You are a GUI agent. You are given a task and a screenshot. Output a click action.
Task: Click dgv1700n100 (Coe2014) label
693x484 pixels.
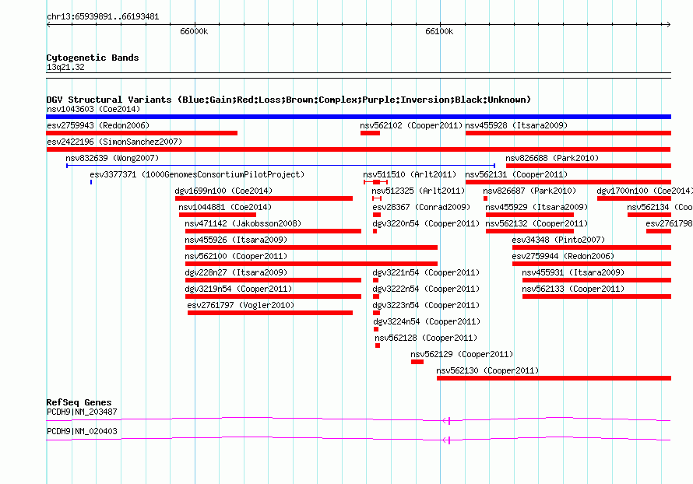(x=645, y=191)
